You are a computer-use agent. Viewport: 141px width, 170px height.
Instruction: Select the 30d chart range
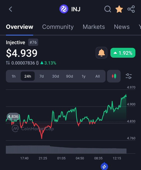[55, 76]
